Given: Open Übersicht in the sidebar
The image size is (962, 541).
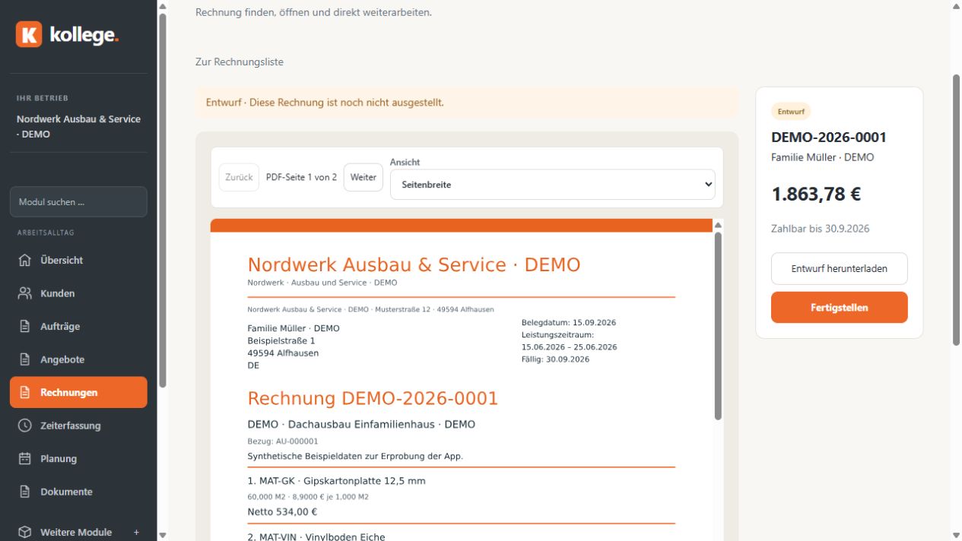Looking at the screenshot, I should (x=78, y=260).
